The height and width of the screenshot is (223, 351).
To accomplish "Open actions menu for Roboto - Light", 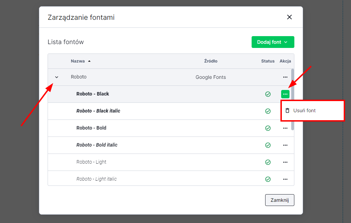I will pos(285,162).
